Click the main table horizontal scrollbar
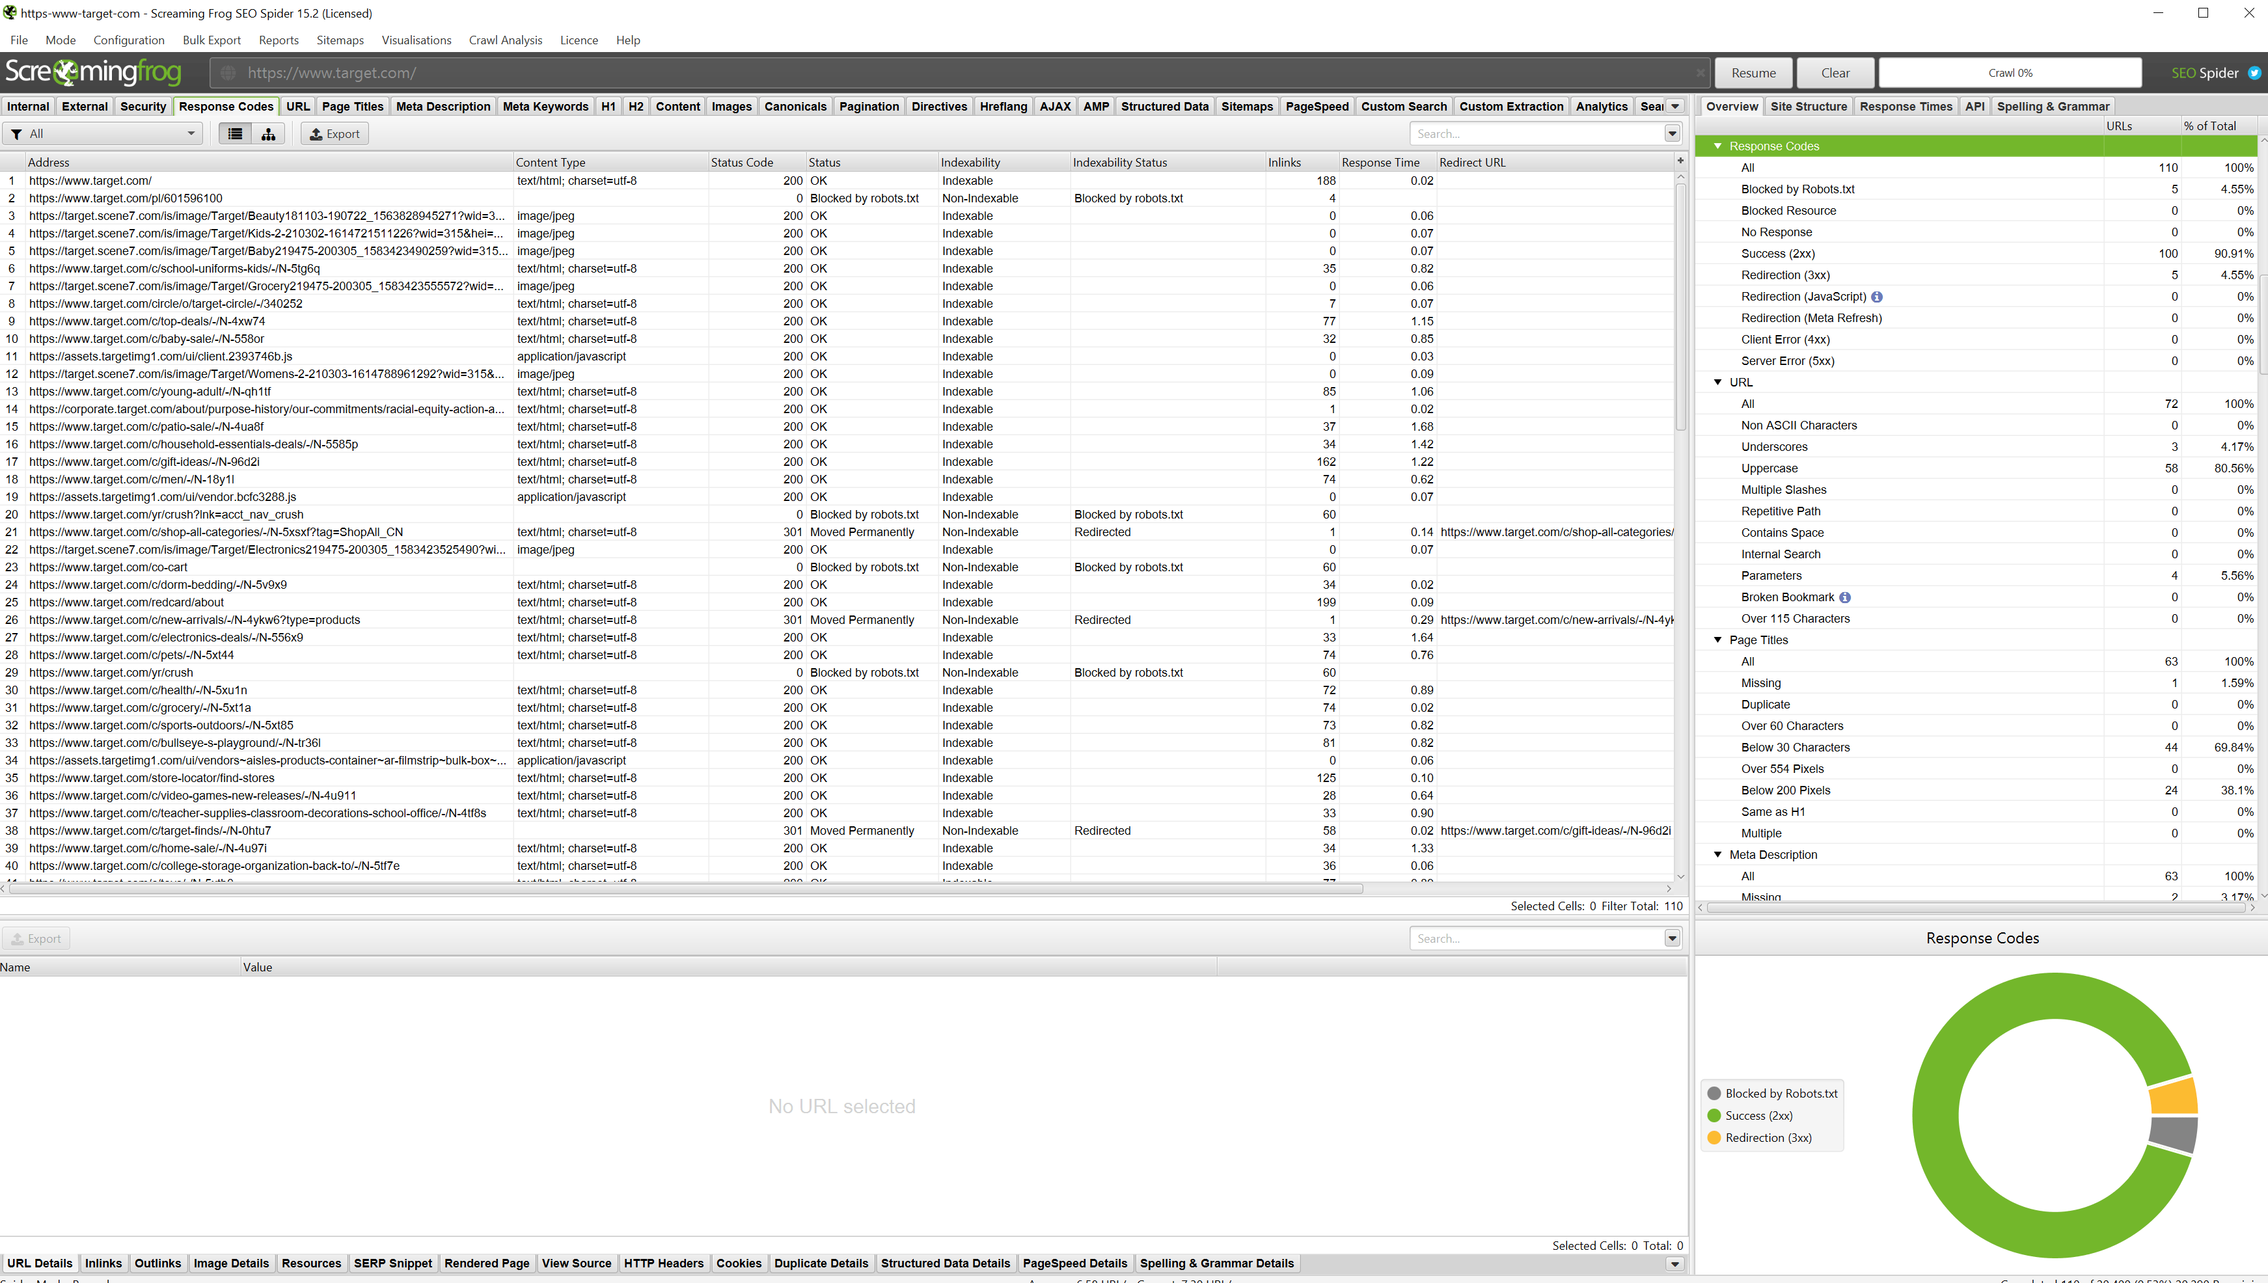The image size is (2268, 1283). pyautogui.click(x=686, y=888)
